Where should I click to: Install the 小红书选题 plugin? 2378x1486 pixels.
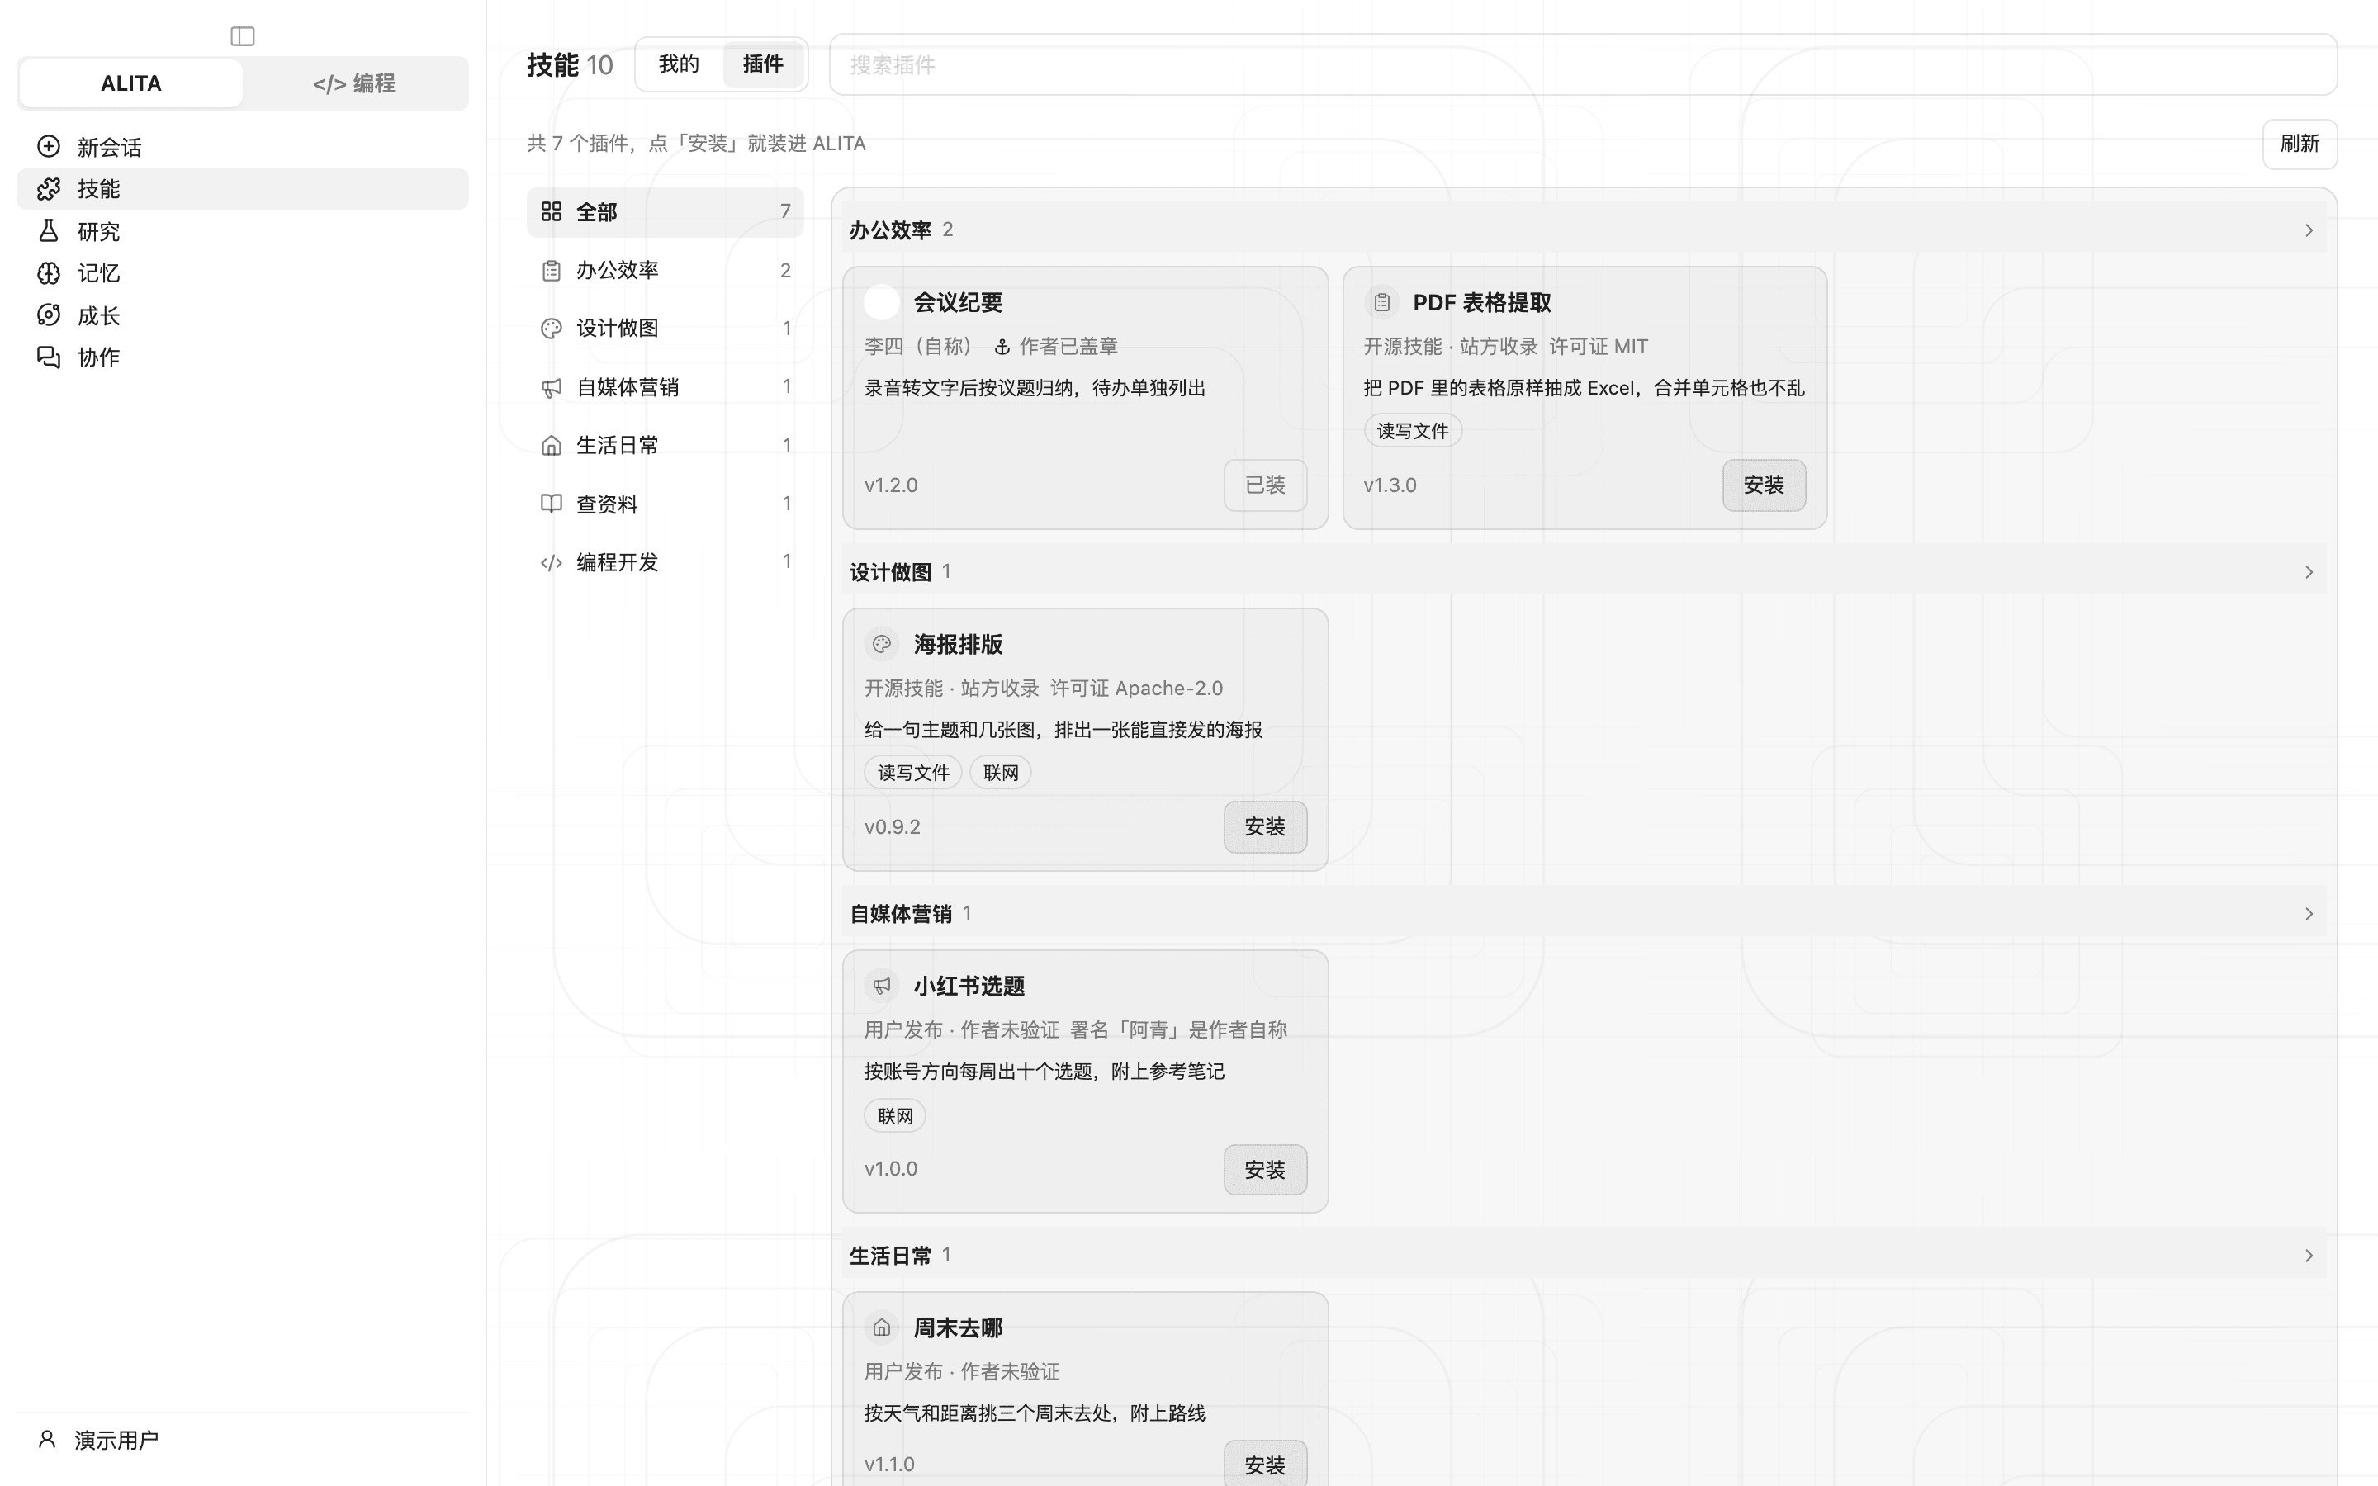click(1265, 1170)
